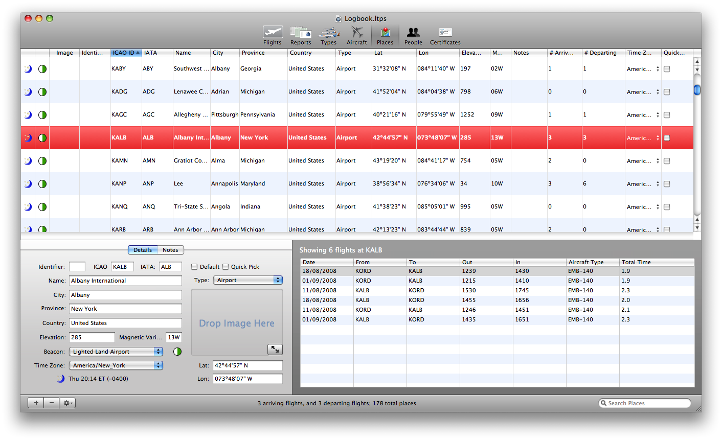This screenshot has width=722, height=440.
Task: Click the moon icon beside local time
Action: point(61,379)
